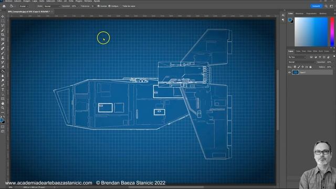Screen dimensions: 336x189
Task: Click the Compartir button
Action: [x=316, y=6]
